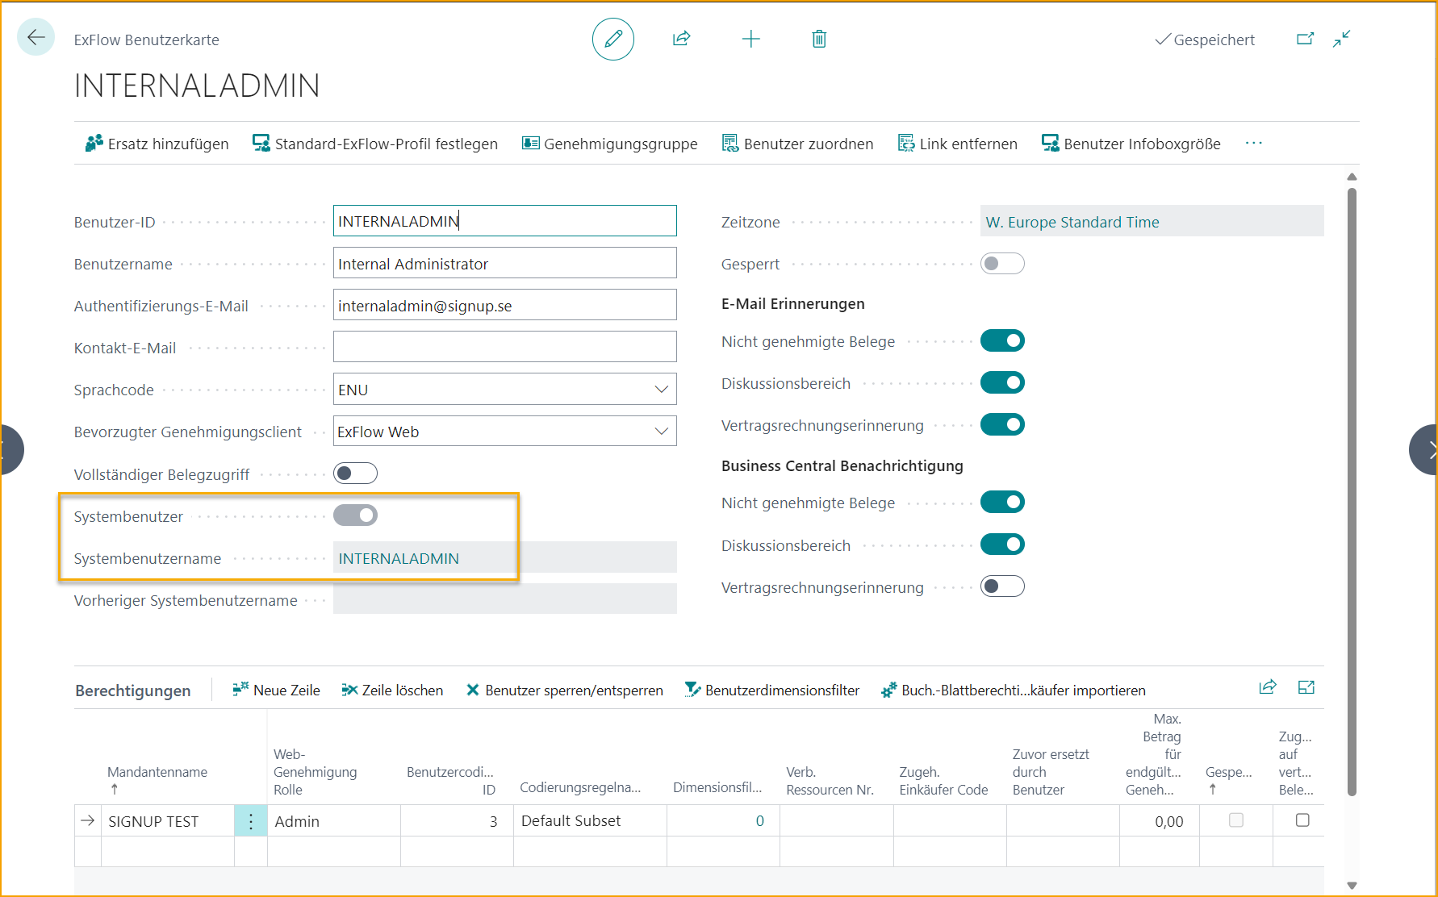Click the Authentifizierungs-E-Mail field

(x=505, y=305)
